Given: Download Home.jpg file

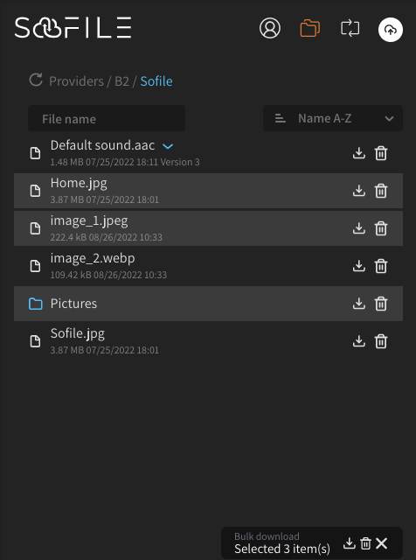Looking at the screenshot, I should click(358, 191).
